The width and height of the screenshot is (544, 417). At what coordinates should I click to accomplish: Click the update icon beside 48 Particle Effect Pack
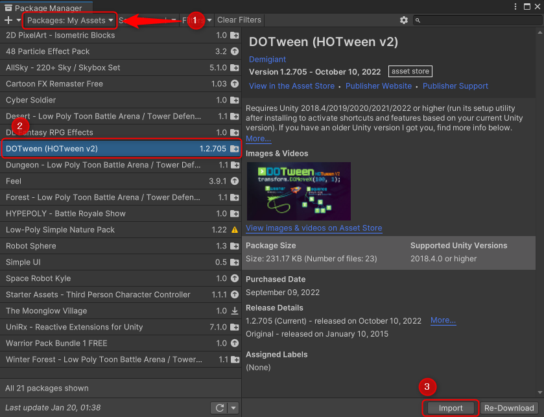coord(234,51)
